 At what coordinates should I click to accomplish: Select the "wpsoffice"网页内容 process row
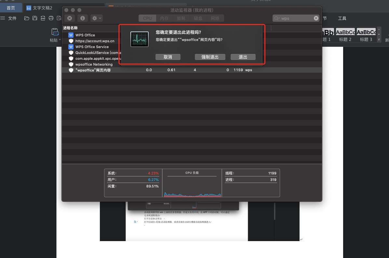pyautogui.click(x=192, y=70)
